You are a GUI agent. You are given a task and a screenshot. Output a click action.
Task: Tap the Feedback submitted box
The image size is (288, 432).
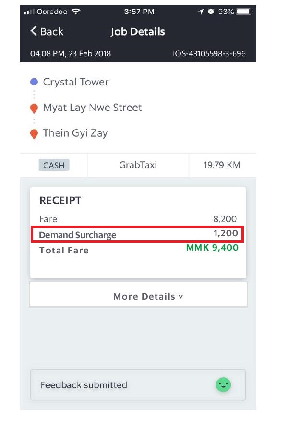pyautogui.click(x=138, y=384)
